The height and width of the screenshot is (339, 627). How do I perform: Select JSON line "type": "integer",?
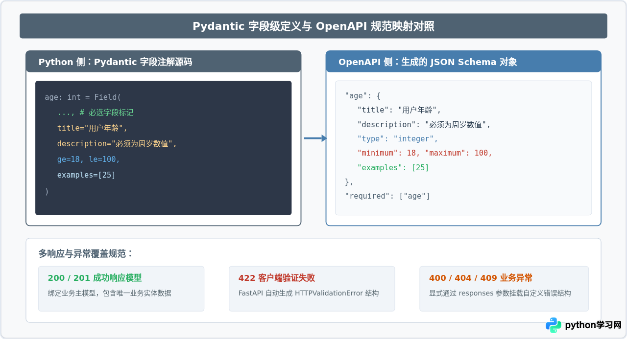398,139
